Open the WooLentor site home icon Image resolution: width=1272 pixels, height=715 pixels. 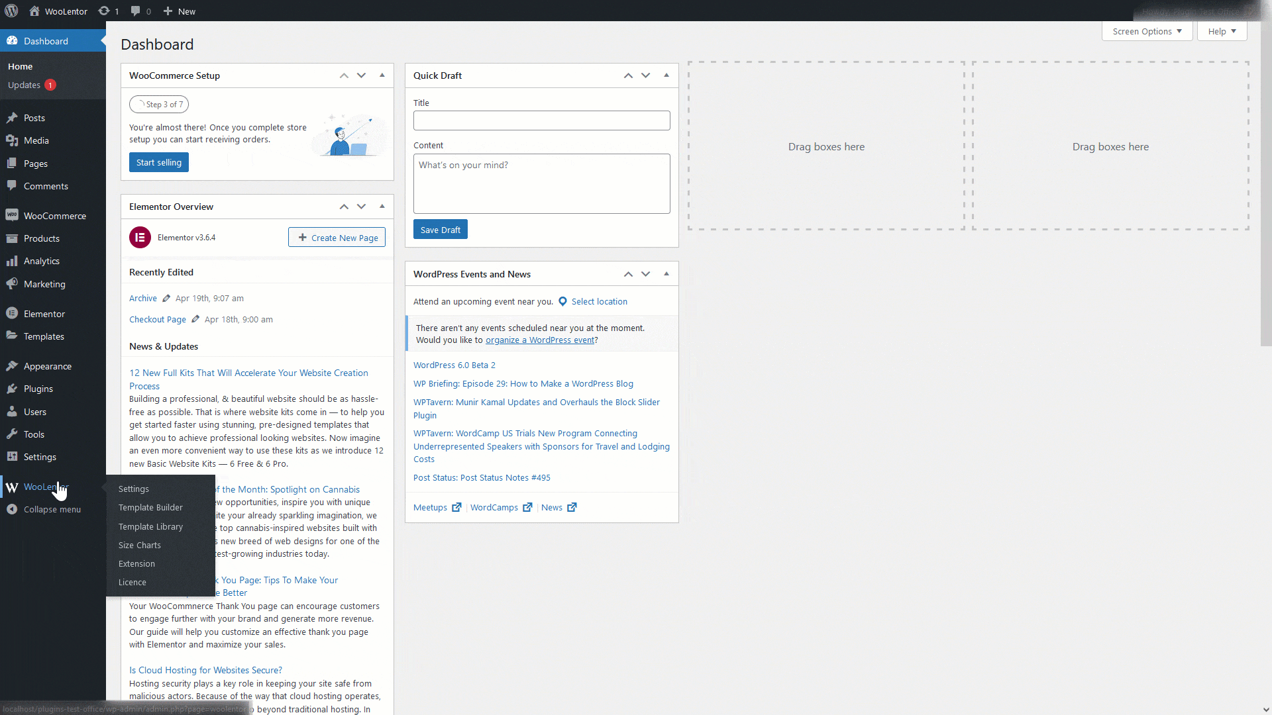pos(34,11)
